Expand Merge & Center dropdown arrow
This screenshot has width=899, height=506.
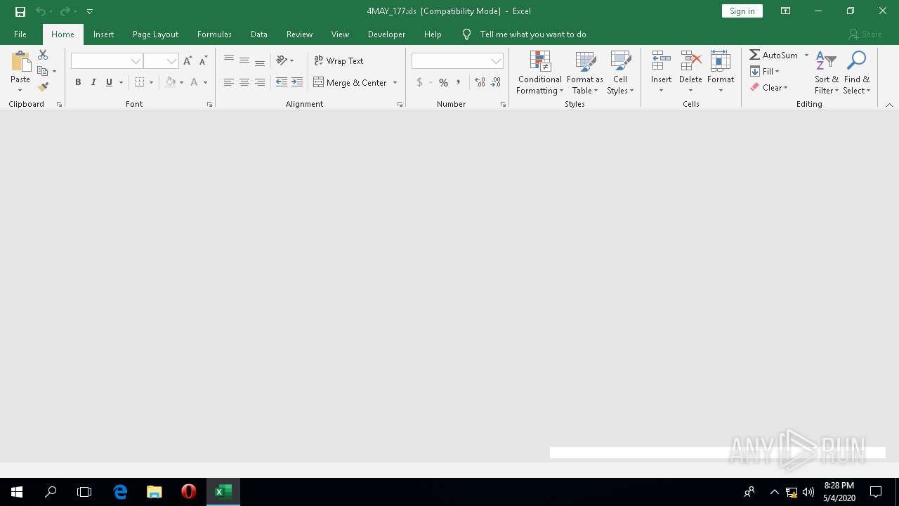coord(395,82)
